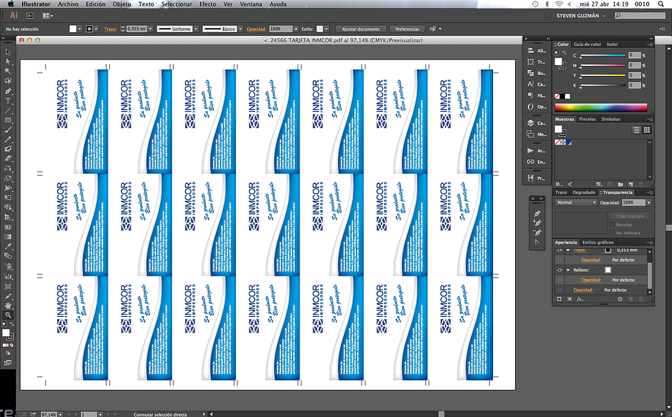The width and height of the screenshot is (672, 417).
Task: Switch swatches to list view
Action: point(636,130)
